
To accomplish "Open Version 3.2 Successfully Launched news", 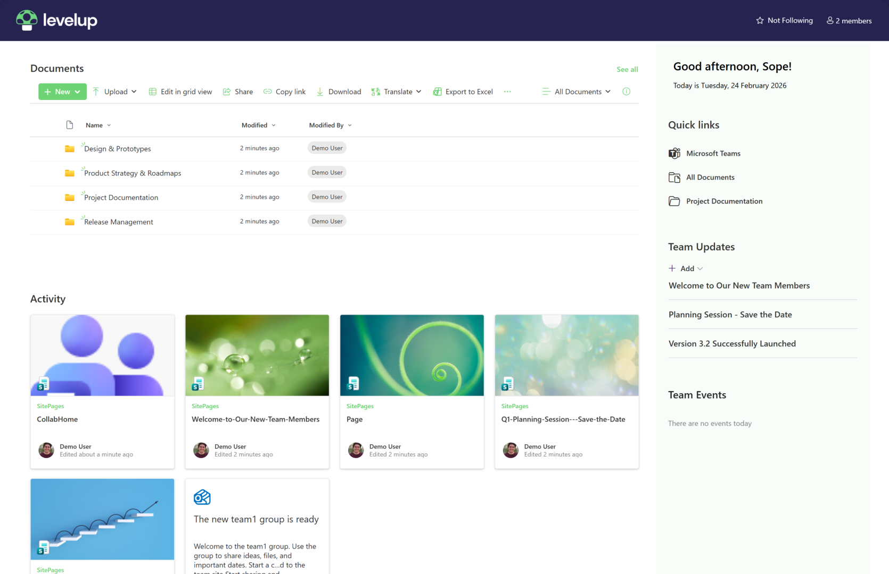I will pyautogui.click(x=732, y=344).
